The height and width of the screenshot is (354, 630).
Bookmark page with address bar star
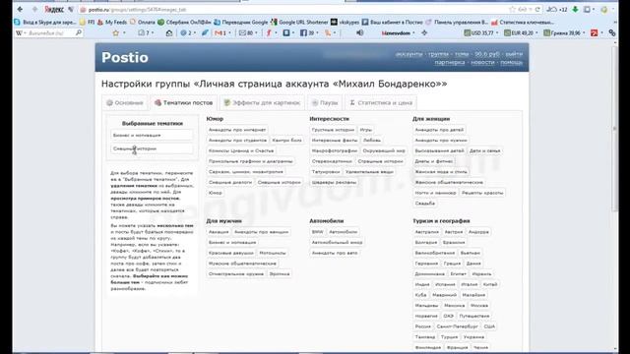[512, 9]
